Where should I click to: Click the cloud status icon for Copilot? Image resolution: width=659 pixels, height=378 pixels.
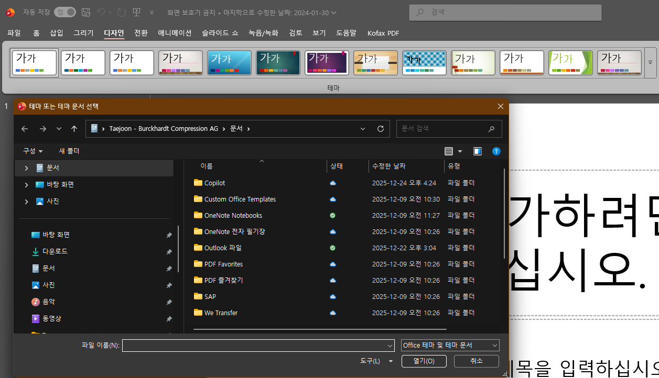tap(332, 183)
